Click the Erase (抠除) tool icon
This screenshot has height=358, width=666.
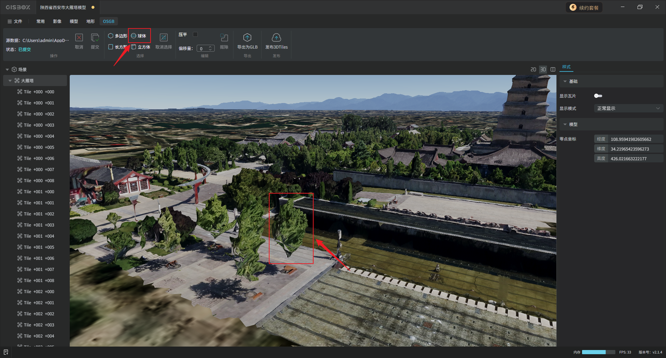[224, 38]
